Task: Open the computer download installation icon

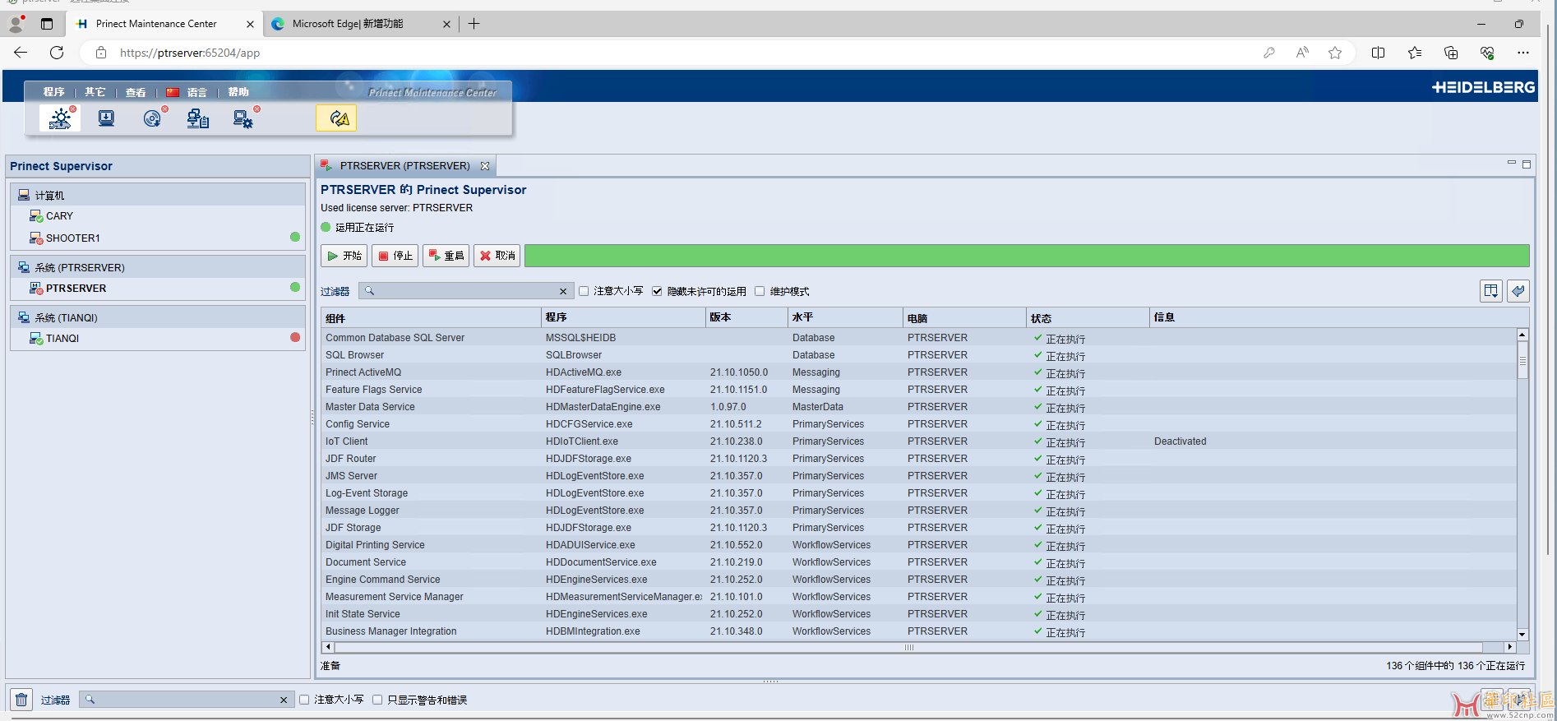Action: pyautogui.click(x=106, y=118)
